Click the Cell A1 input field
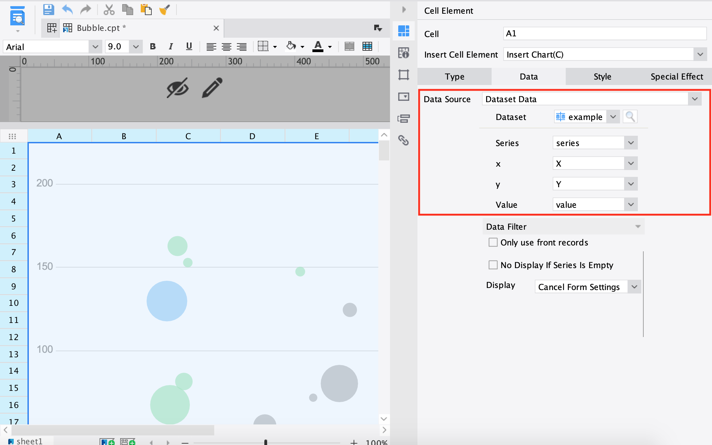Screen dimensions: 712x445 point(605,34)
